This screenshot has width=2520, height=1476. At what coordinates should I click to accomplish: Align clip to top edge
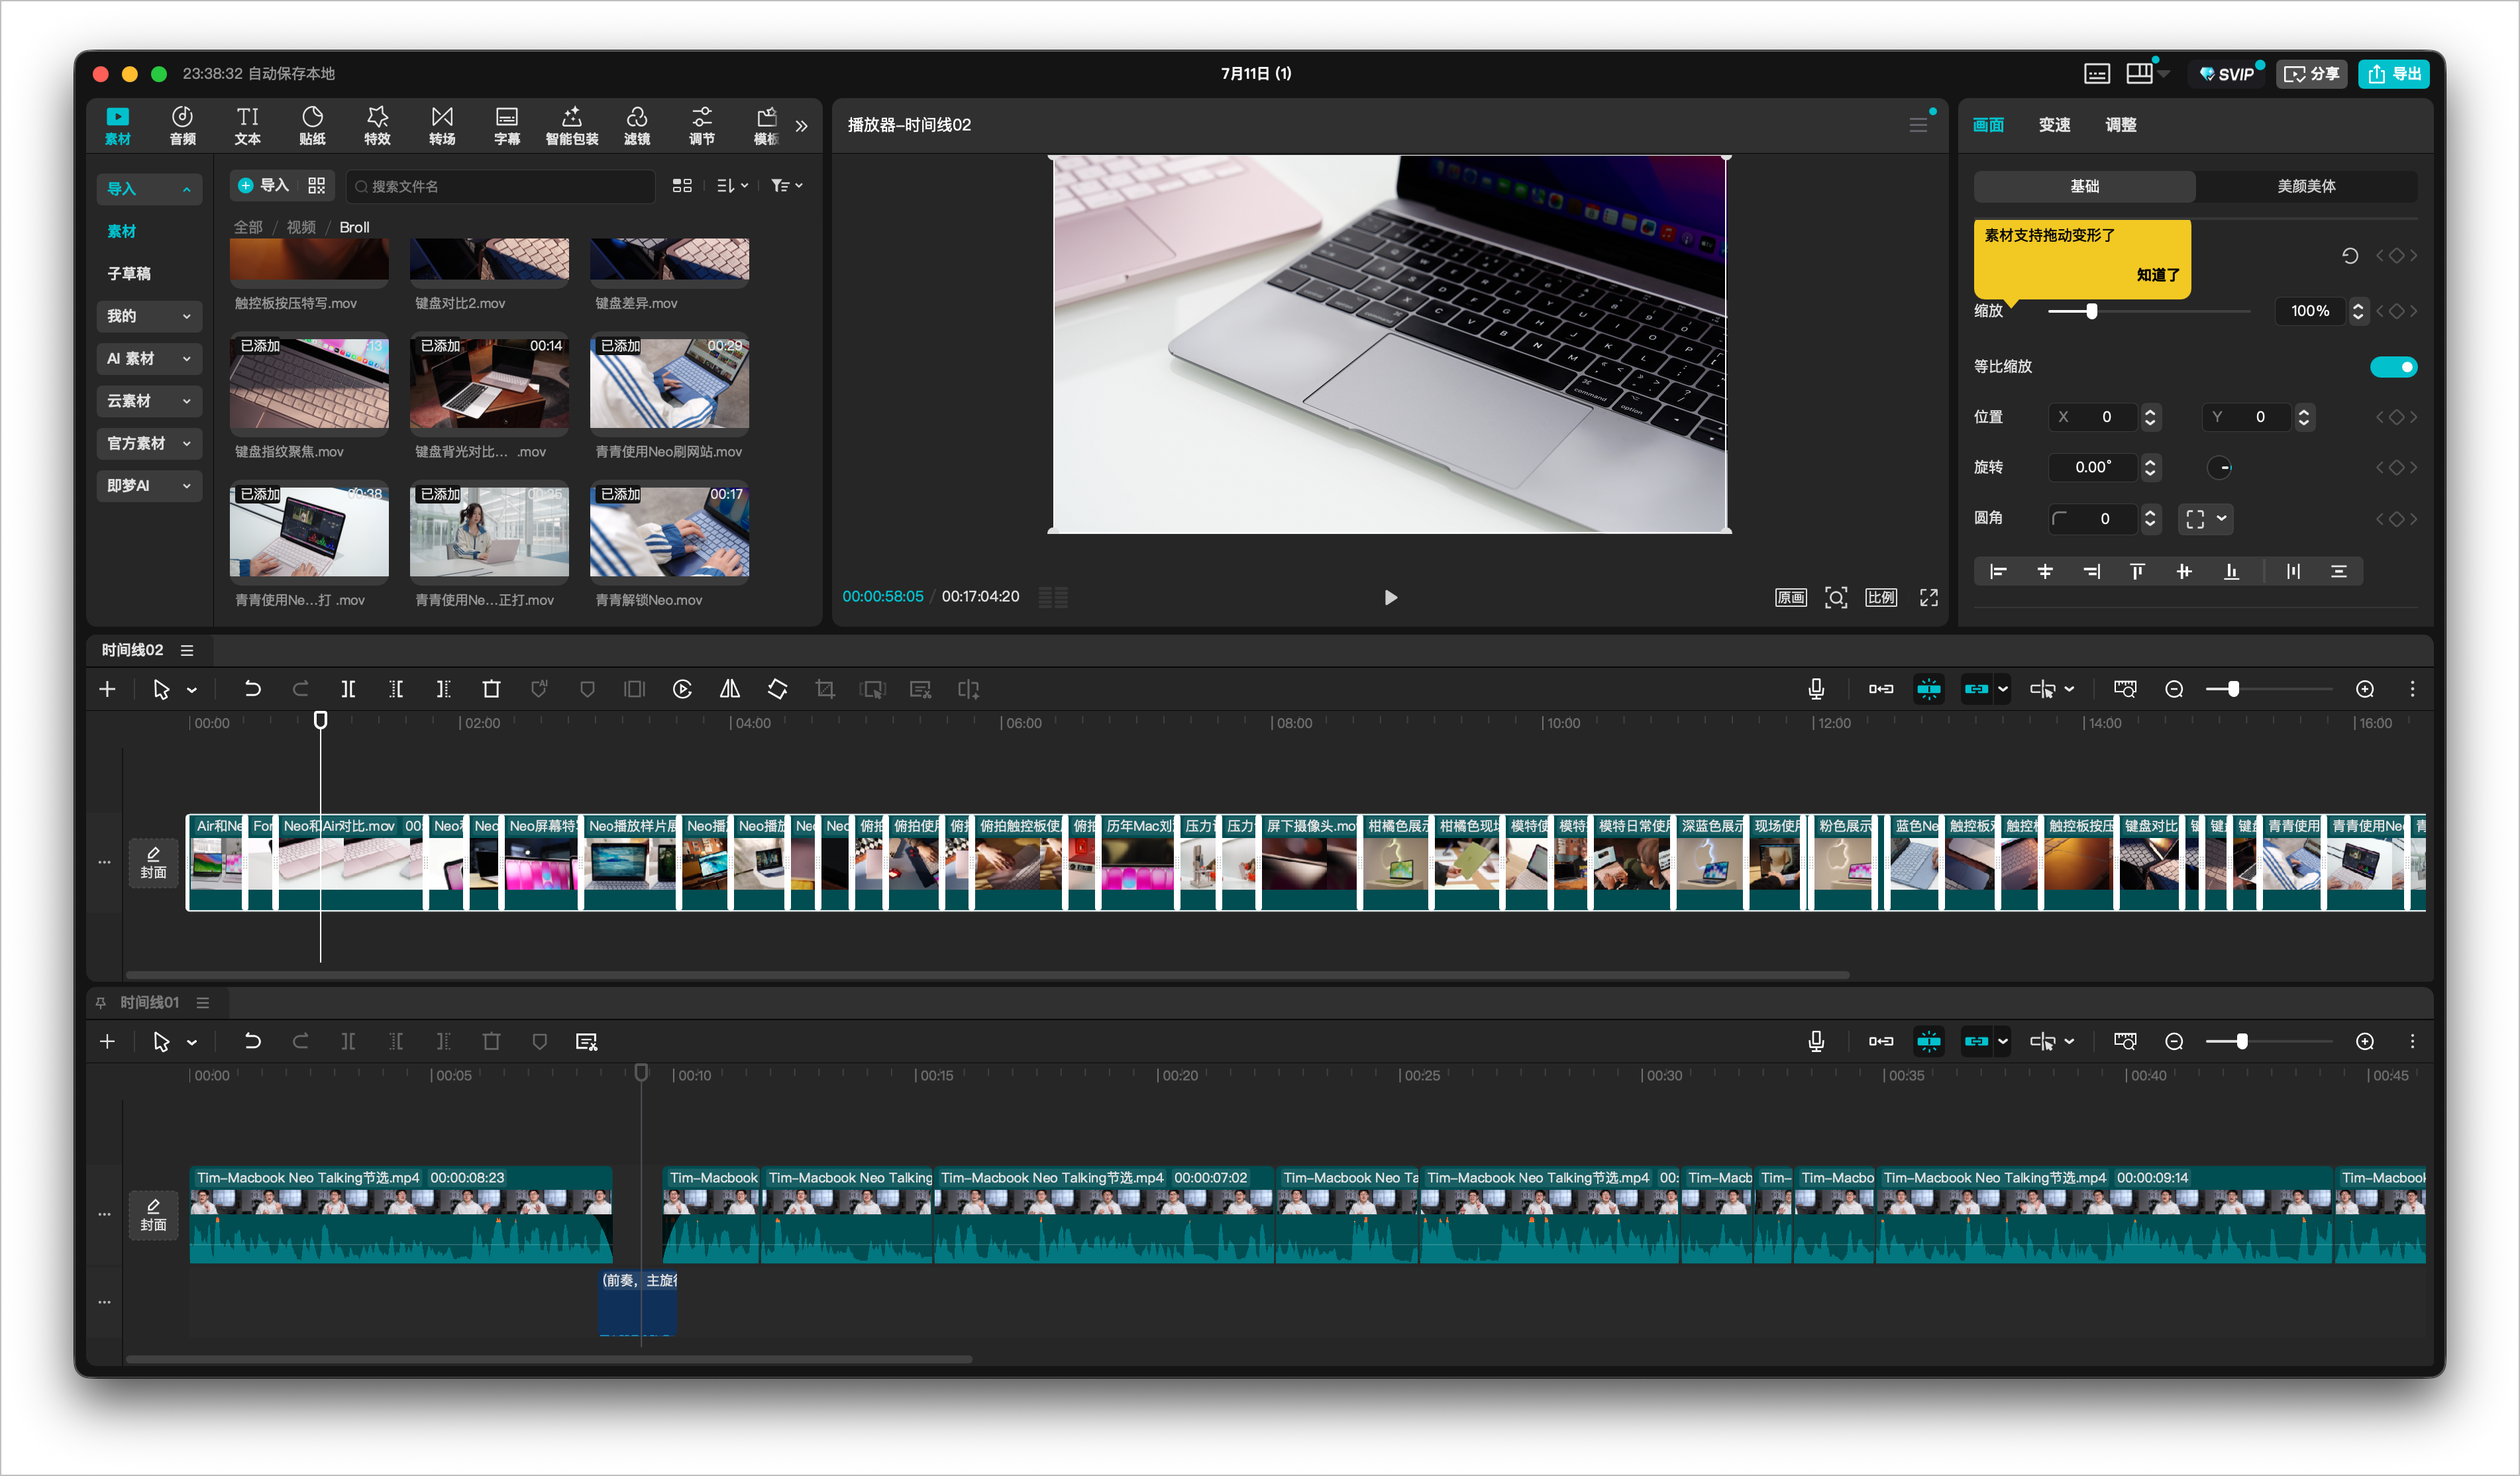point(2137,571)
